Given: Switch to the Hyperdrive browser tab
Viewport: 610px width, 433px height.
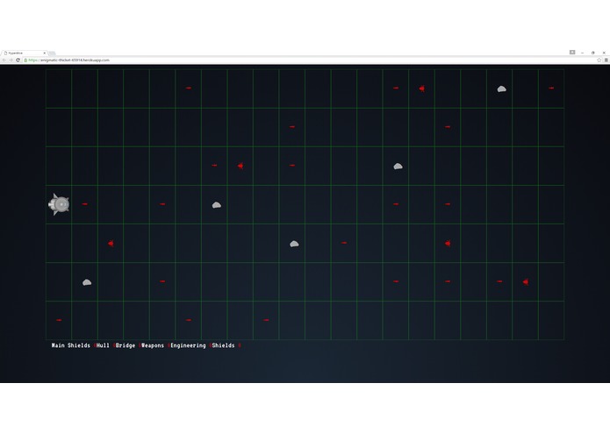Looking at the screenshot, I should 24,53.
